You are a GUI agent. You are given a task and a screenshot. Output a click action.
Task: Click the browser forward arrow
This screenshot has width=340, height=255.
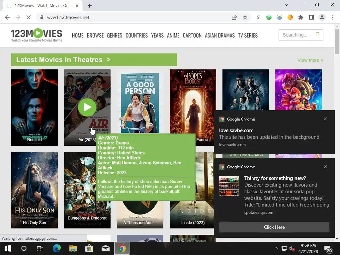click(18, 17)
